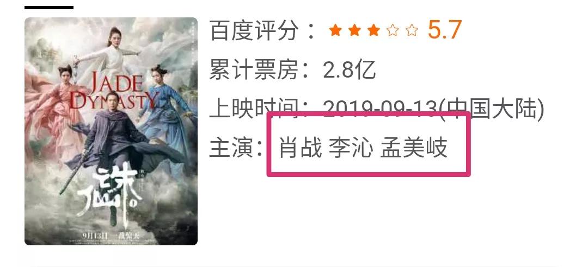
Task: Open actor 肖战's link
Action: click(x=301, y=147)
